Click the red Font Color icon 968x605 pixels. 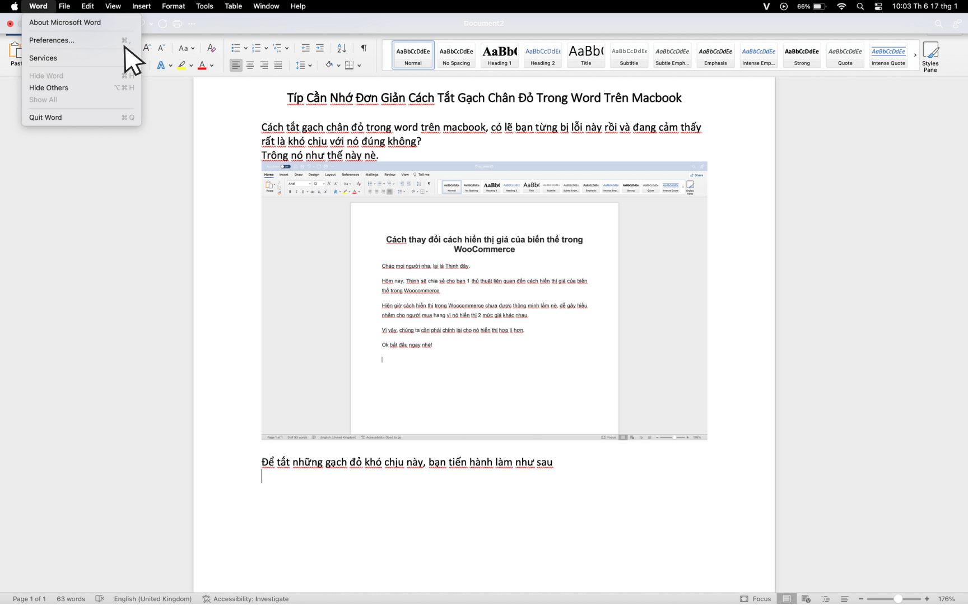tap(202, 66)
